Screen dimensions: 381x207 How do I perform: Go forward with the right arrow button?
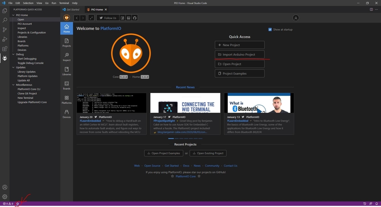83,18
